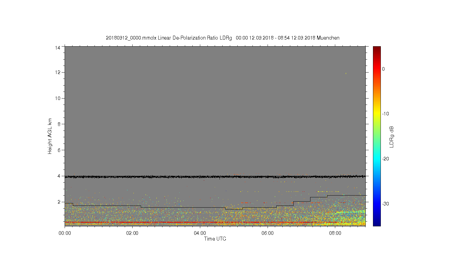Viewport: 453px width, 272px height.
Task: Click the LDRg rainbow color scale bar
Action: point(377,136)
